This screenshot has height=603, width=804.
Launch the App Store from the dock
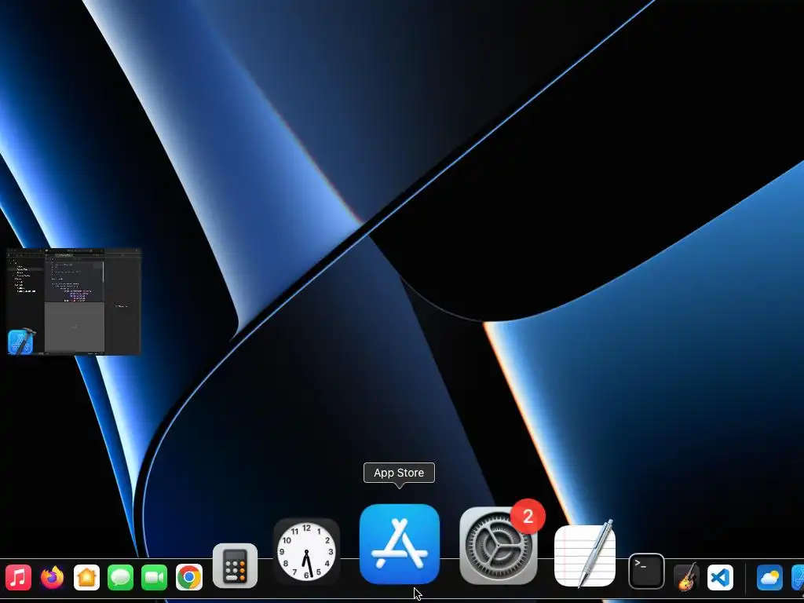(400, 544)
